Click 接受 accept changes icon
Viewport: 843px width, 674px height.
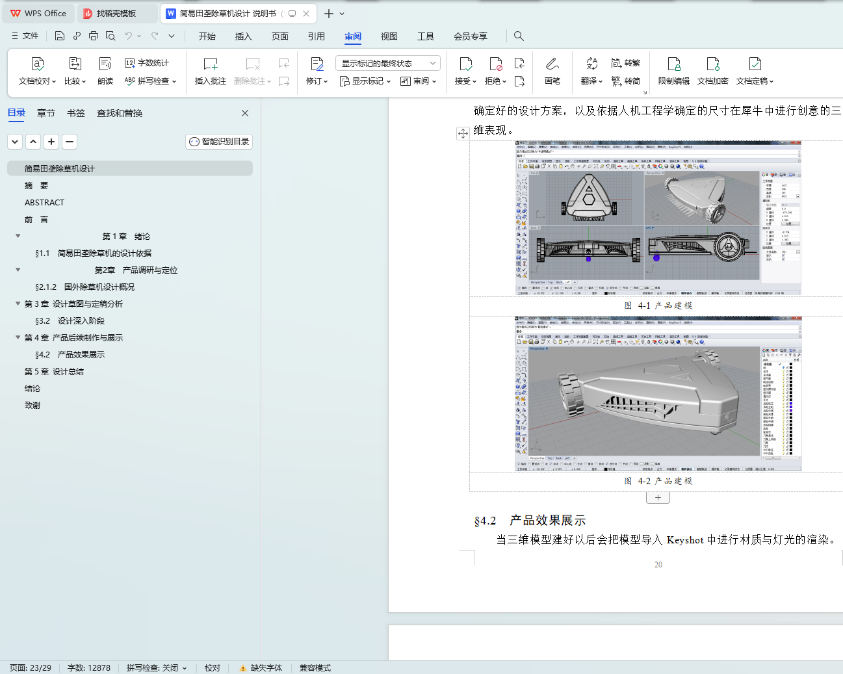point(465,64)
